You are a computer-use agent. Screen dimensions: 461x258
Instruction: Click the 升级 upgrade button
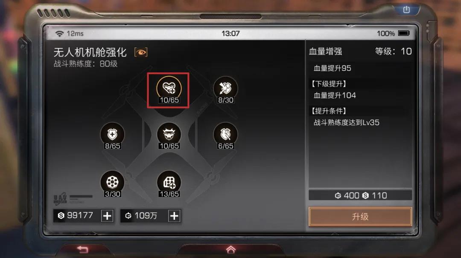point(360,217)
